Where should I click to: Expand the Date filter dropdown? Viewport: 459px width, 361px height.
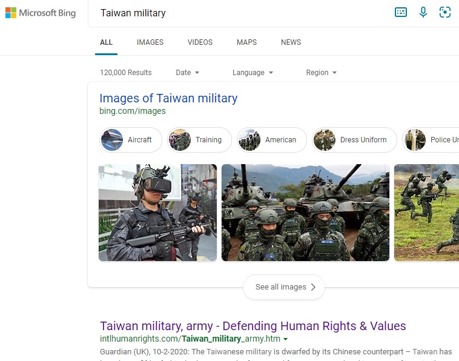tap(187, 72)
